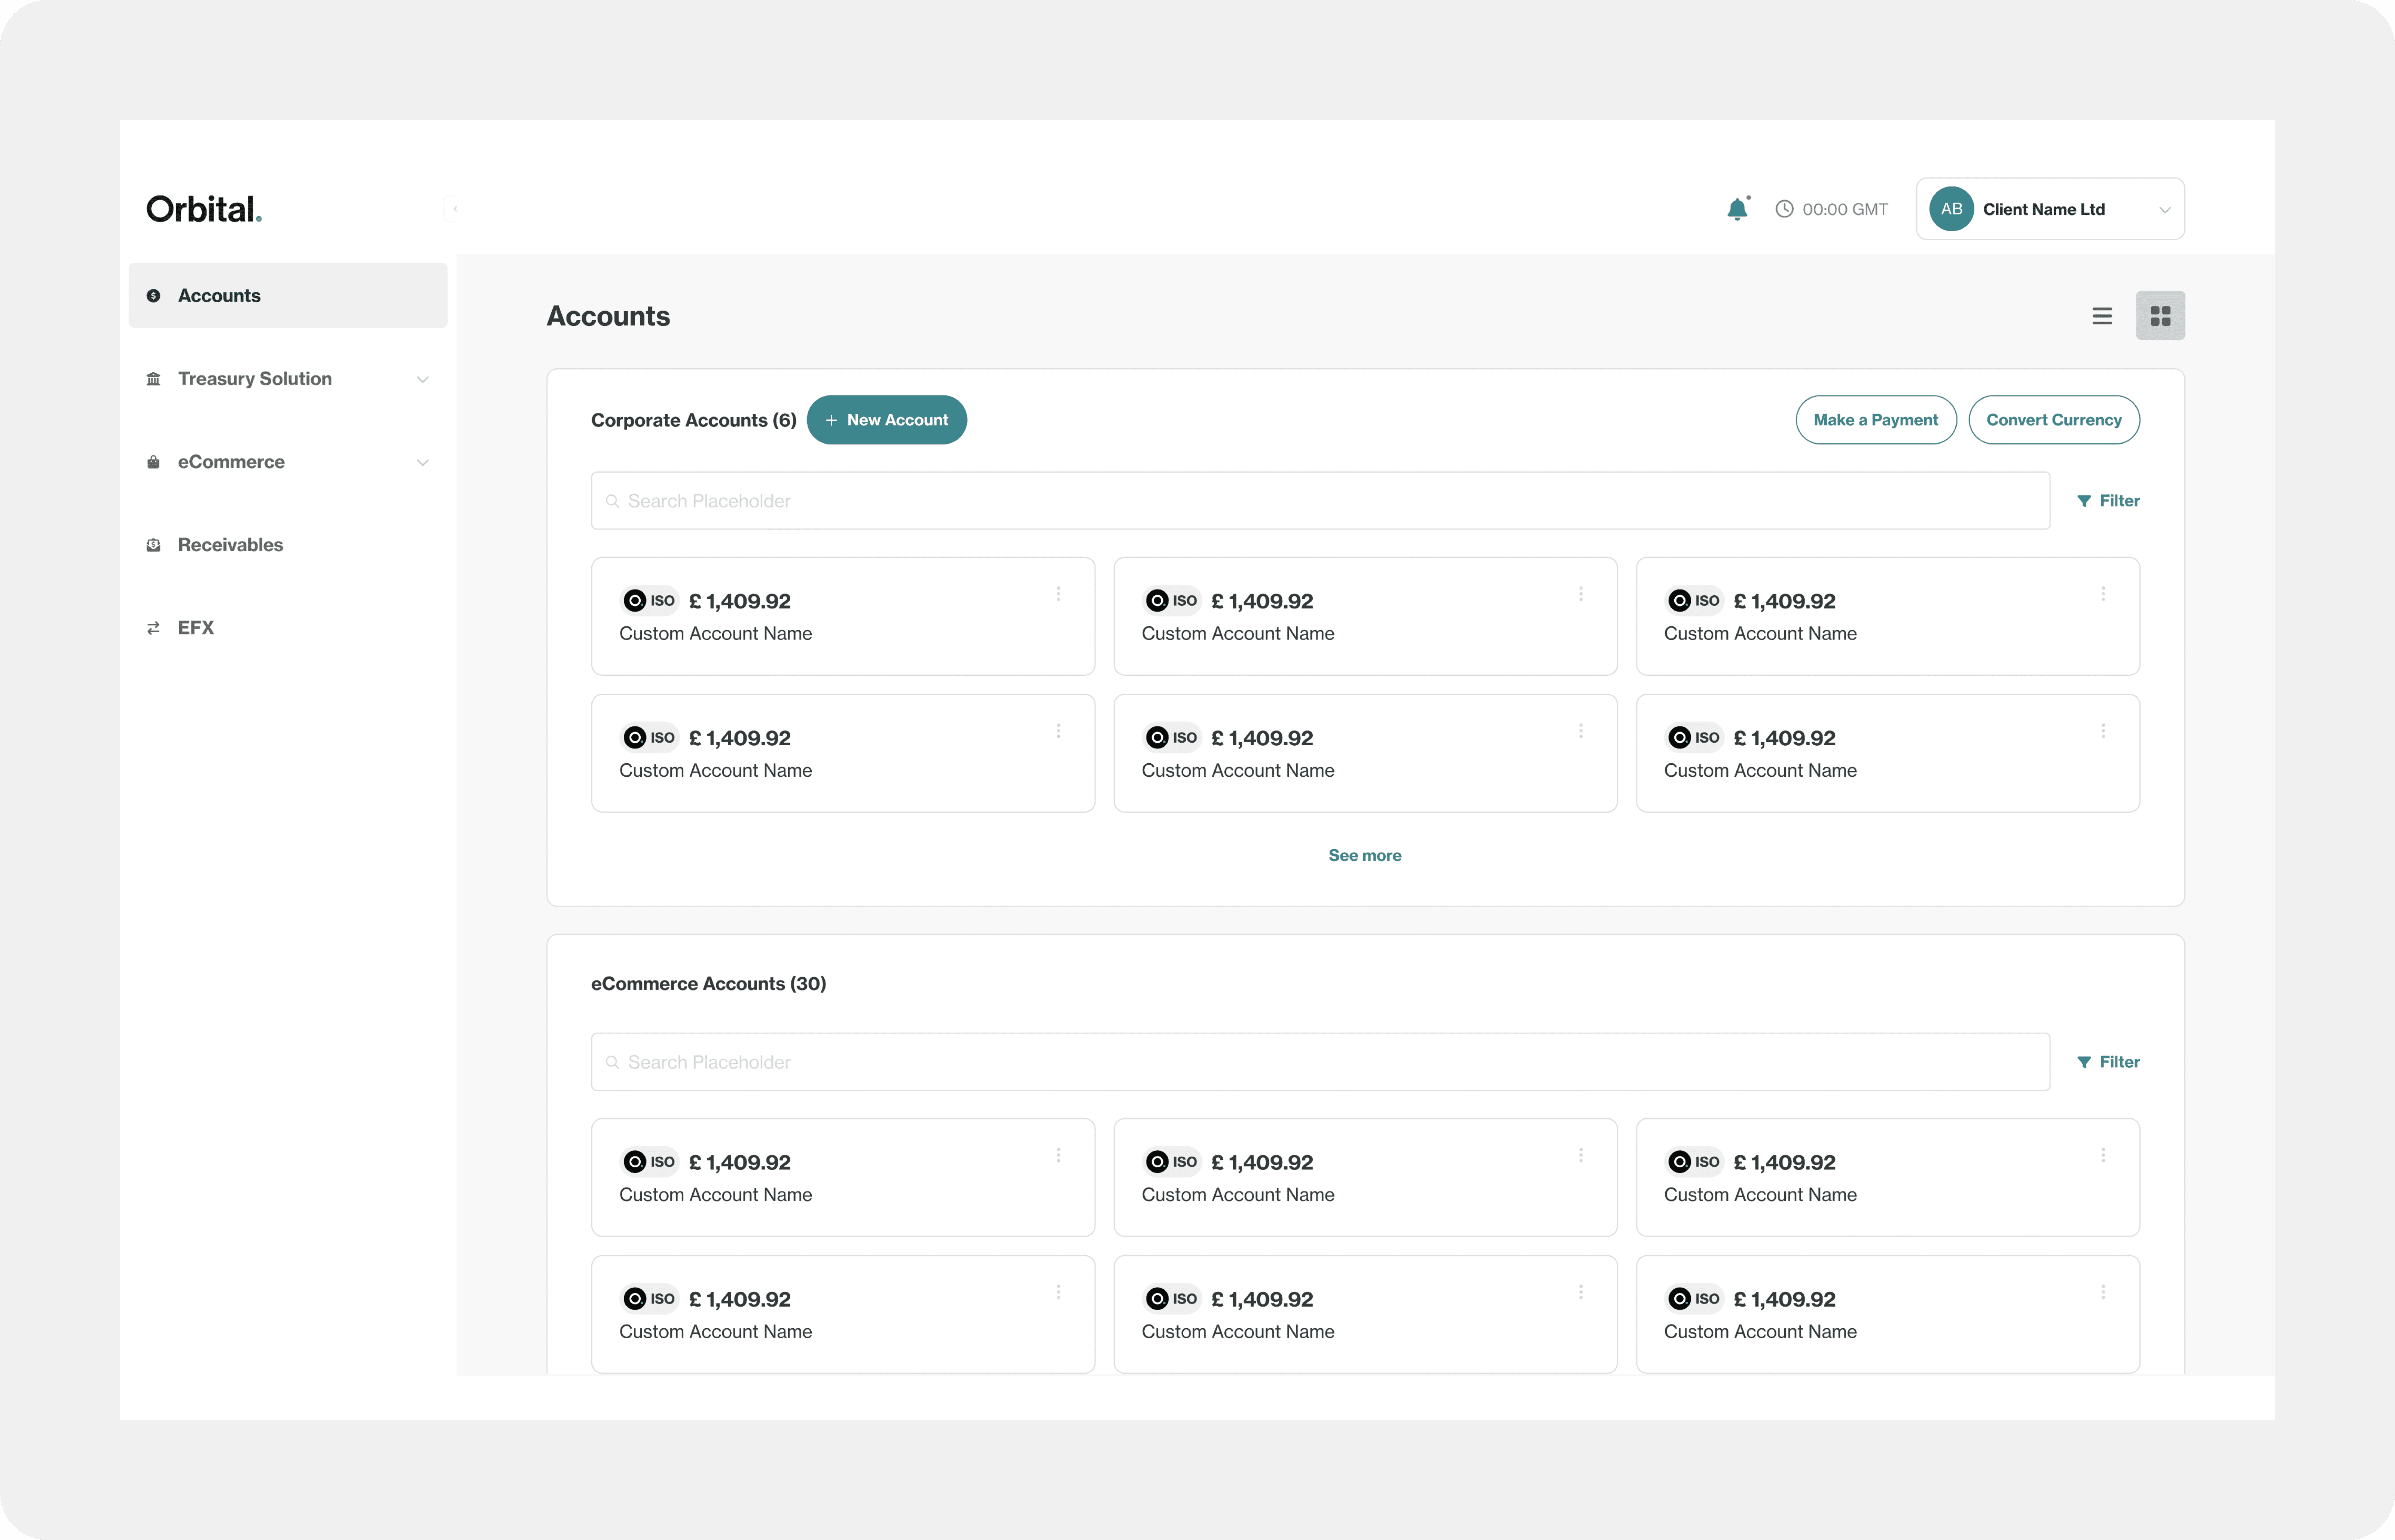Click the New Account button
Screen dimensions: 2395x1540
(x=886, y=420)
